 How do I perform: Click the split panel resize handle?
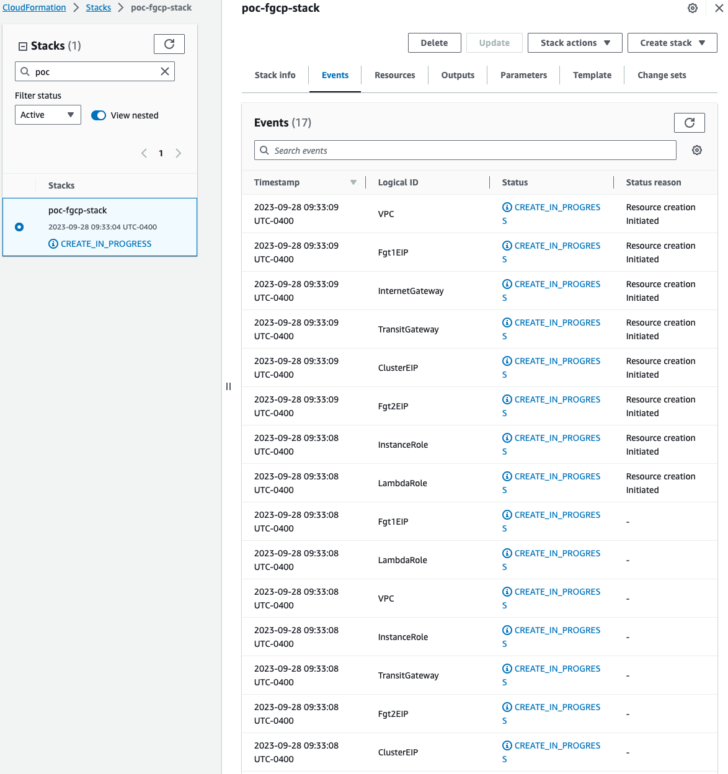click(x=228, y=386)
